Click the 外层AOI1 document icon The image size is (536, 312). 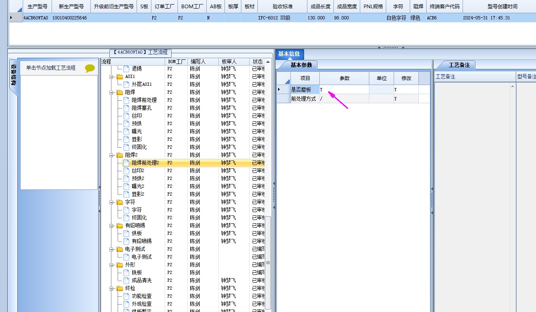click(x=126, y=85)
